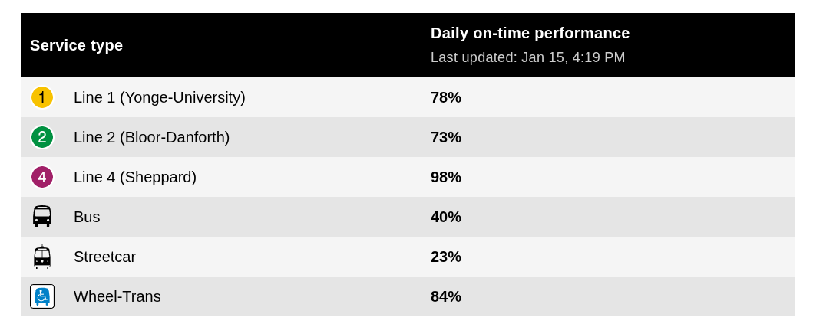The width and height of the screenshot is (823, 324).
Task: Click the yellow Line 1 subway icon
Action: click(x=42, y=97)
